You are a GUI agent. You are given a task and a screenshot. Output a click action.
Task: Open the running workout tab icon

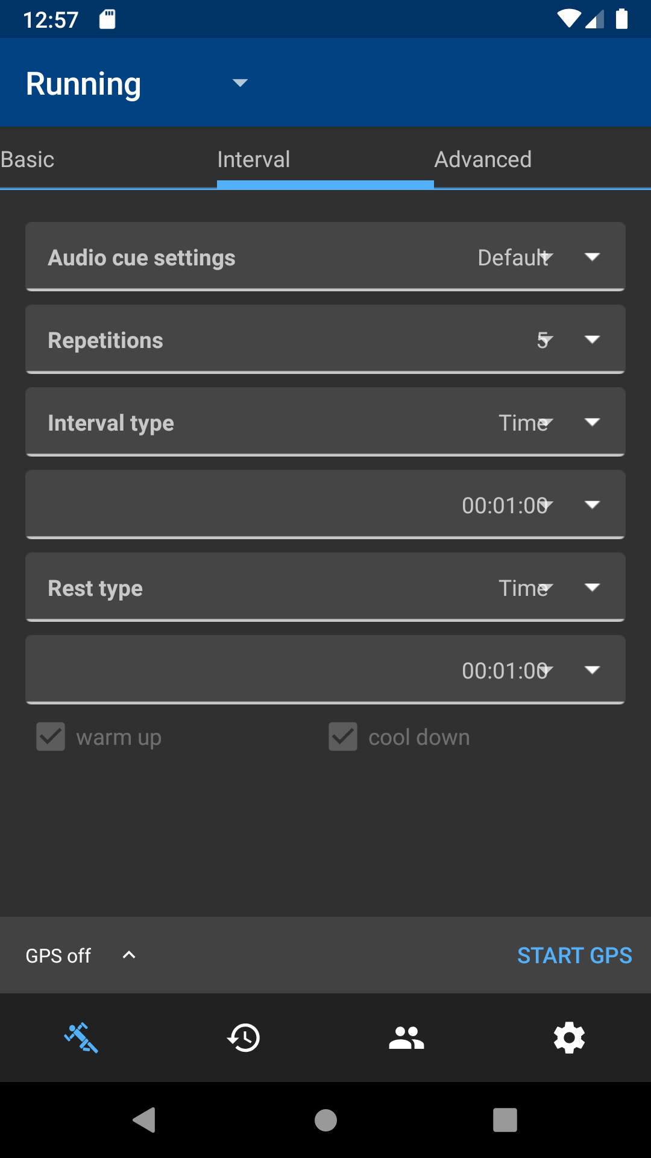(81, 1037)
